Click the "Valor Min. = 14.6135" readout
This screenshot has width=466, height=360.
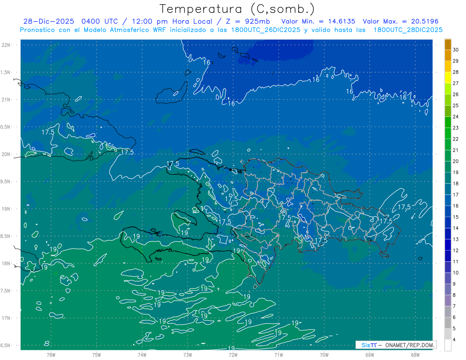pyautogui.click(x=318, y=22)
